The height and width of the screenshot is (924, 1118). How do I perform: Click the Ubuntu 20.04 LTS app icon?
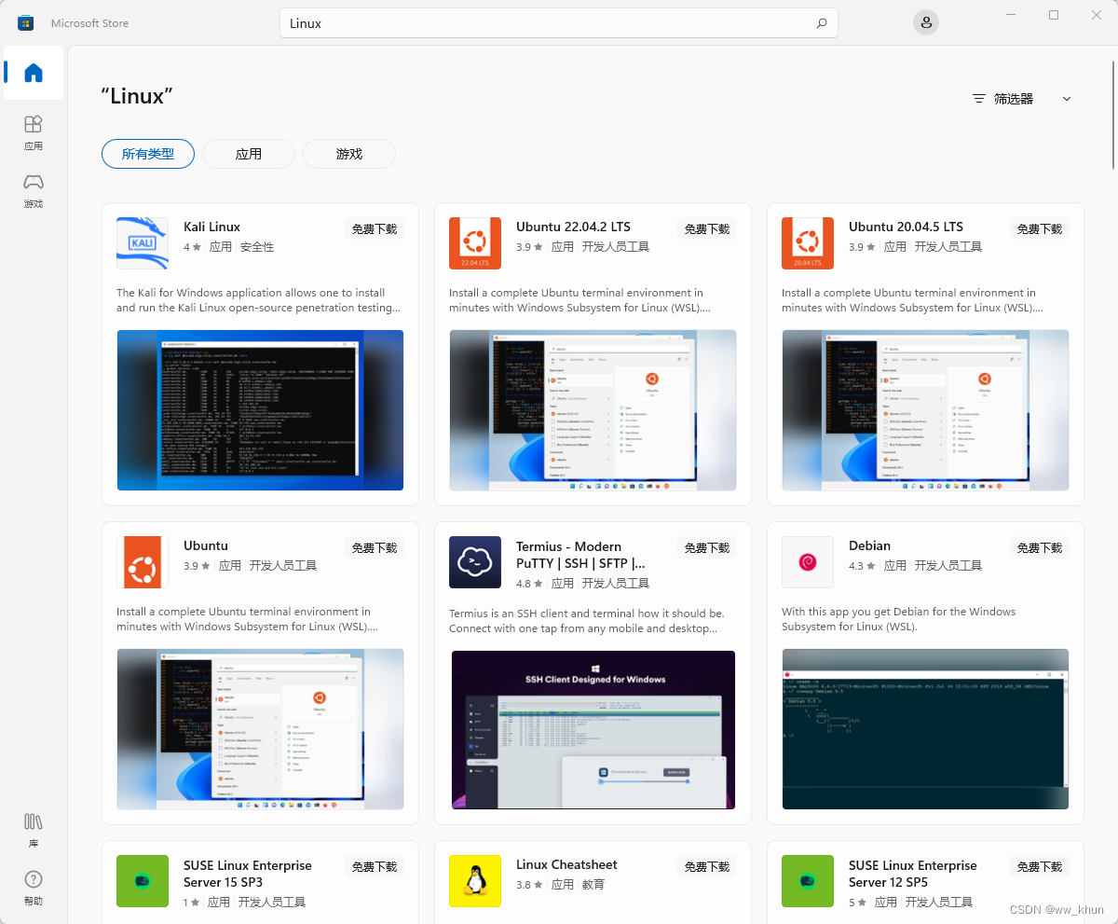pos(808,243)
